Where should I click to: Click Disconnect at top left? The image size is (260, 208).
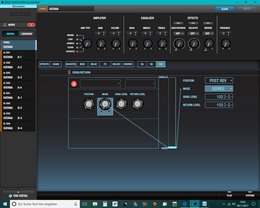tap(18, 6)
